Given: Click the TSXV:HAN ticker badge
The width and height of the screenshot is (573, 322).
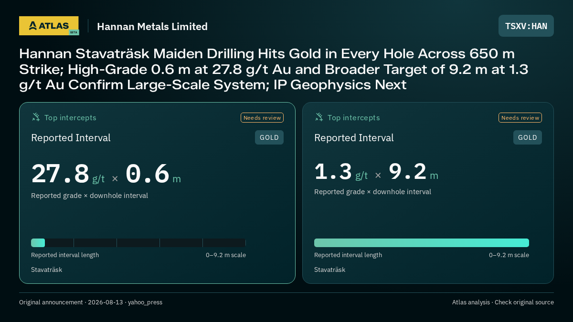Looking at the screenshot, I should coord(526,26).
